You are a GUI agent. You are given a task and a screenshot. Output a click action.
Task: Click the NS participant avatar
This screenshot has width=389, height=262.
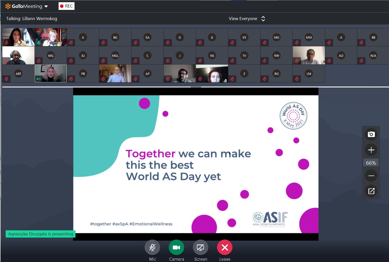coord(212,56)
